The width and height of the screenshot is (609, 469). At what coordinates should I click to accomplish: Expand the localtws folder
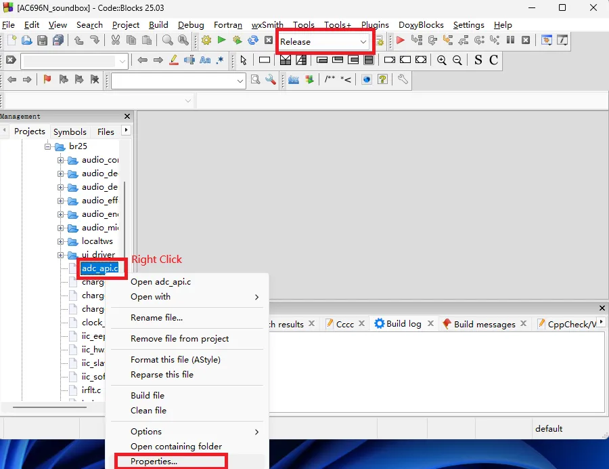tap(60, 241)
